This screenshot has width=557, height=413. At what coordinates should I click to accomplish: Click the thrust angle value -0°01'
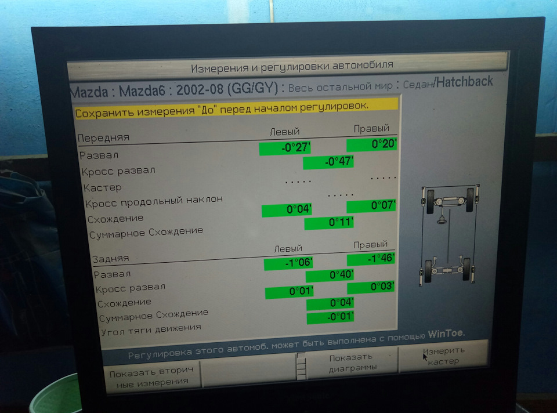point(331,317)
